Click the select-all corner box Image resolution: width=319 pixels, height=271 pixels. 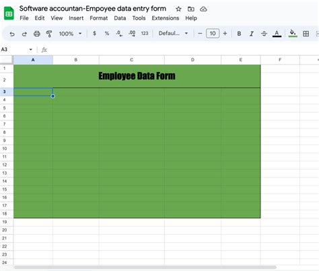(x=6, y=60)
